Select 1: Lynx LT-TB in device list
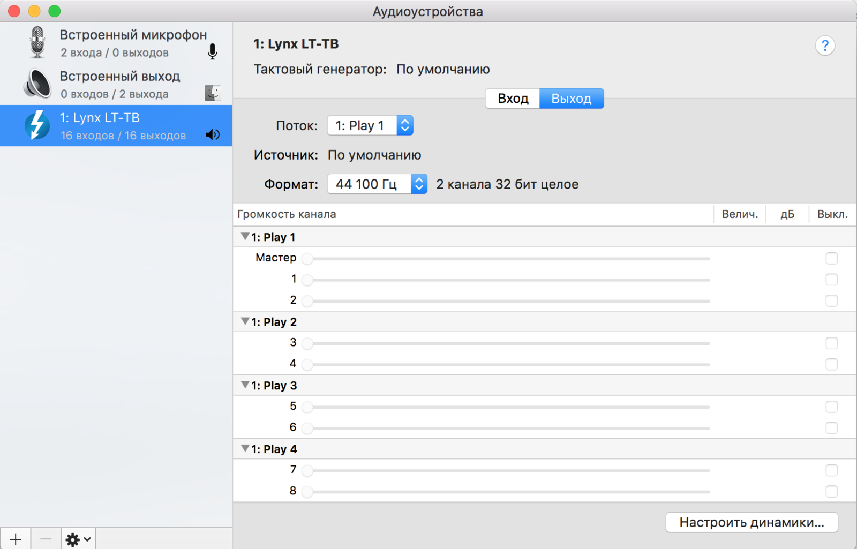The image size is (857, 549). (x=116, y=125)
